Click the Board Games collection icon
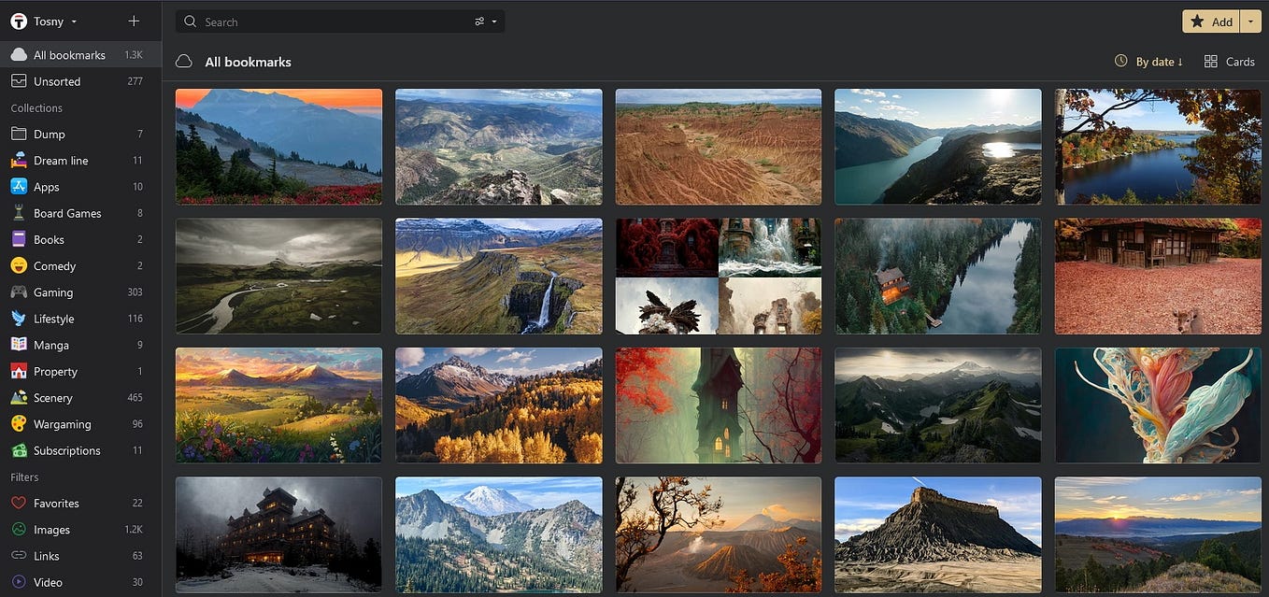 [17, 212]
